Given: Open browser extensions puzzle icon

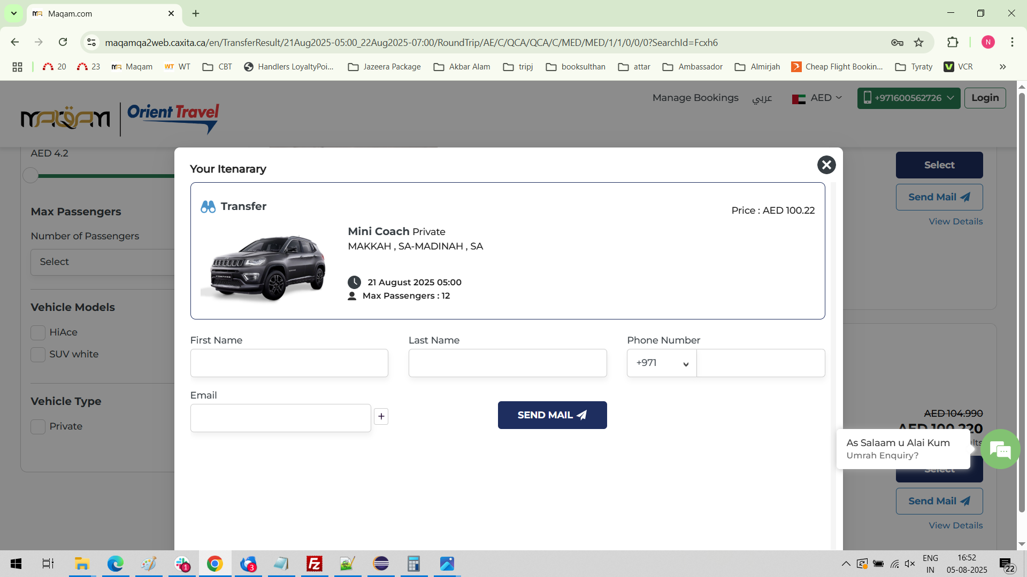Looking at the screenshot, I should [x=953, y=43].
